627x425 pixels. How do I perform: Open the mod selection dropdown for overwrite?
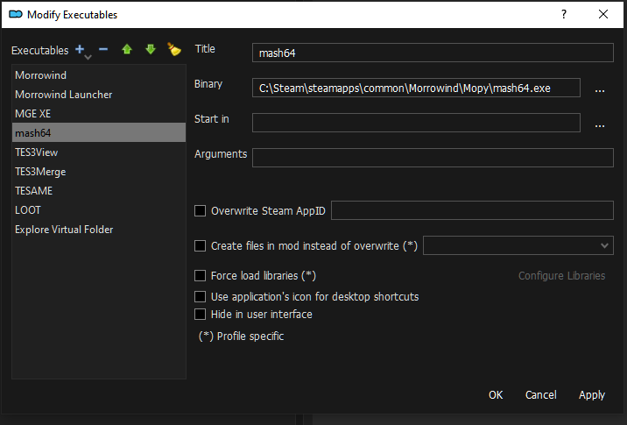[x=518, y=246]
